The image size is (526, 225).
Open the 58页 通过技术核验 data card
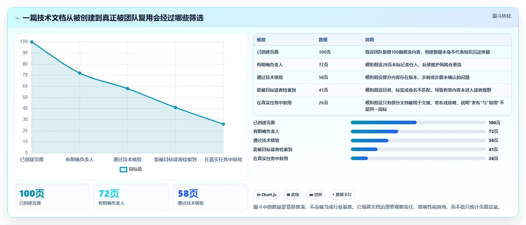pyautogui.click(x=210, y=197)
